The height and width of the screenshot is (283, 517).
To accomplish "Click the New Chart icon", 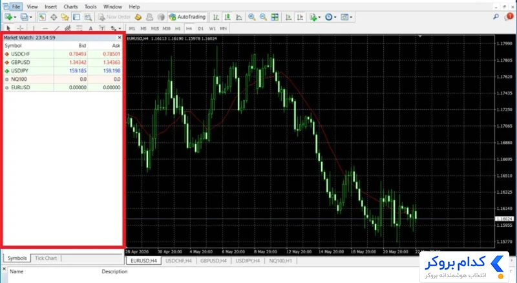I will tap(8, 17).
